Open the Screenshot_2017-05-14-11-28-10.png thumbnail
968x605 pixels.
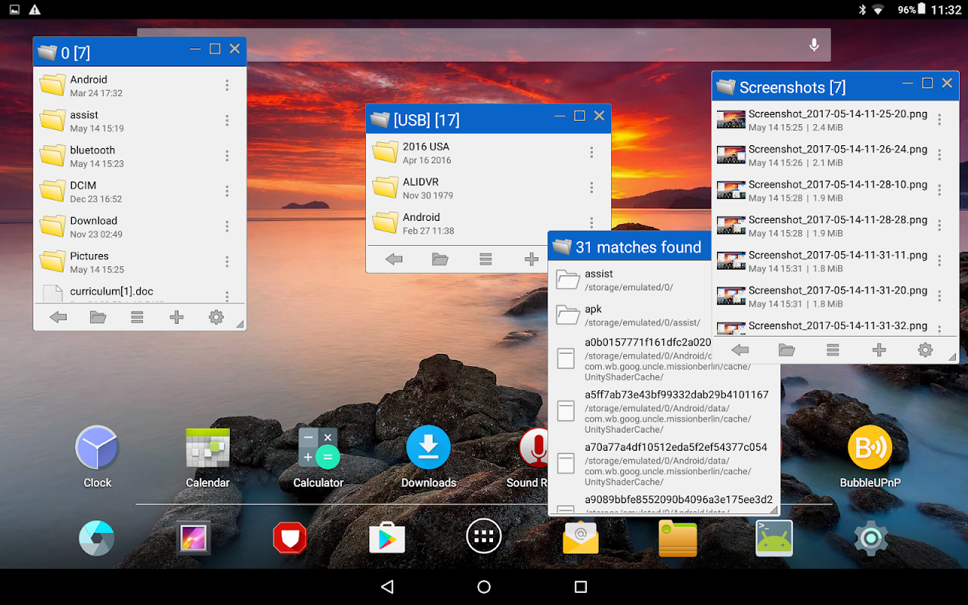731,190
